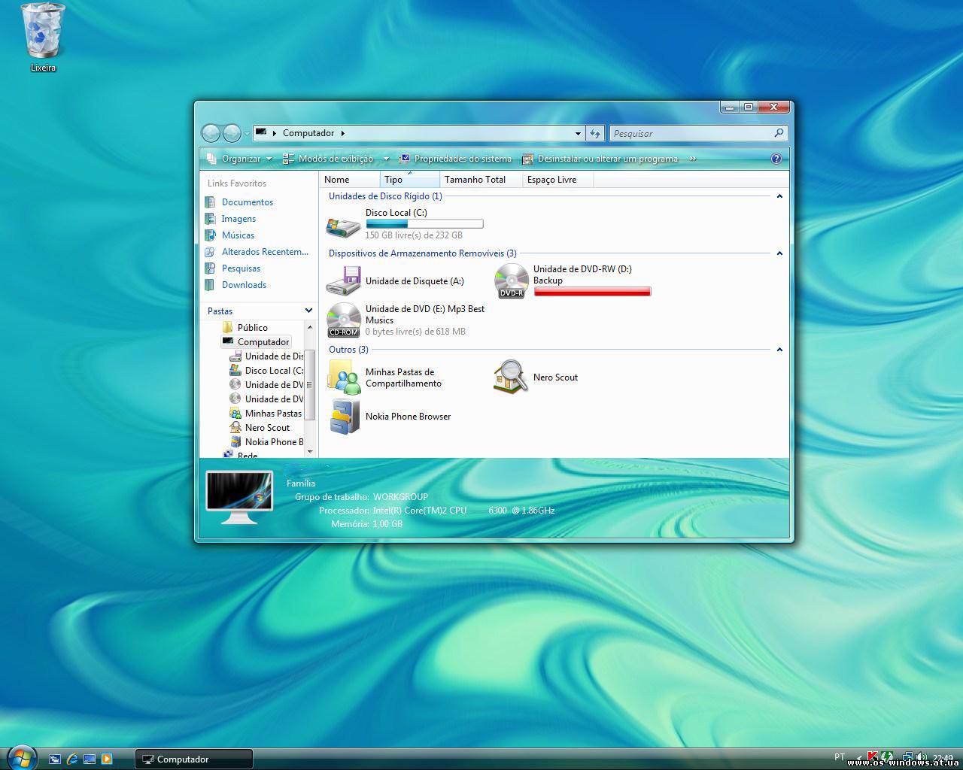The width and height of the screenshot is (963, 770).
Task: Open recent pages dropdown beside navigation arrows
Action: 247,134
